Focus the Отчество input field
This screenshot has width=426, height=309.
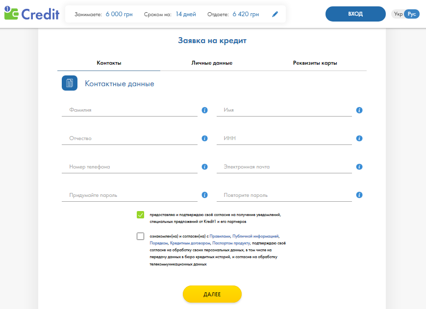tap(129, 139)
